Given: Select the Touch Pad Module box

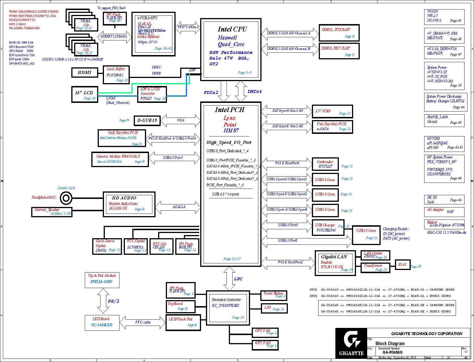Looking at the screenshot, I should coord(102,280).
